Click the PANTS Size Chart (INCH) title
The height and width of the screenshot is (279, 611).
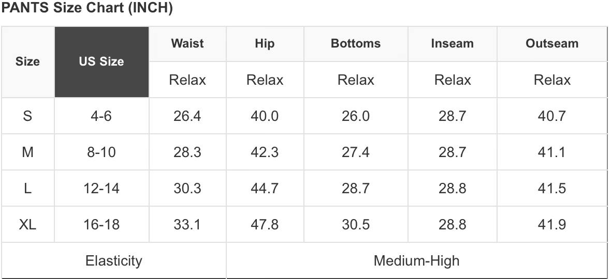point(87,8)
